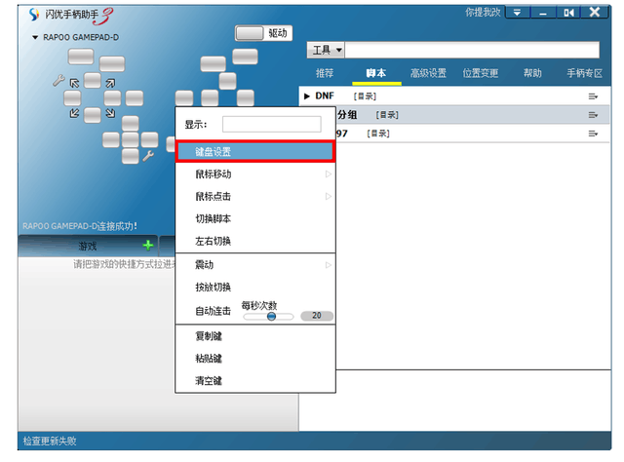
Task: Select 按放切换 menu entry
Action: pos(255,287)
